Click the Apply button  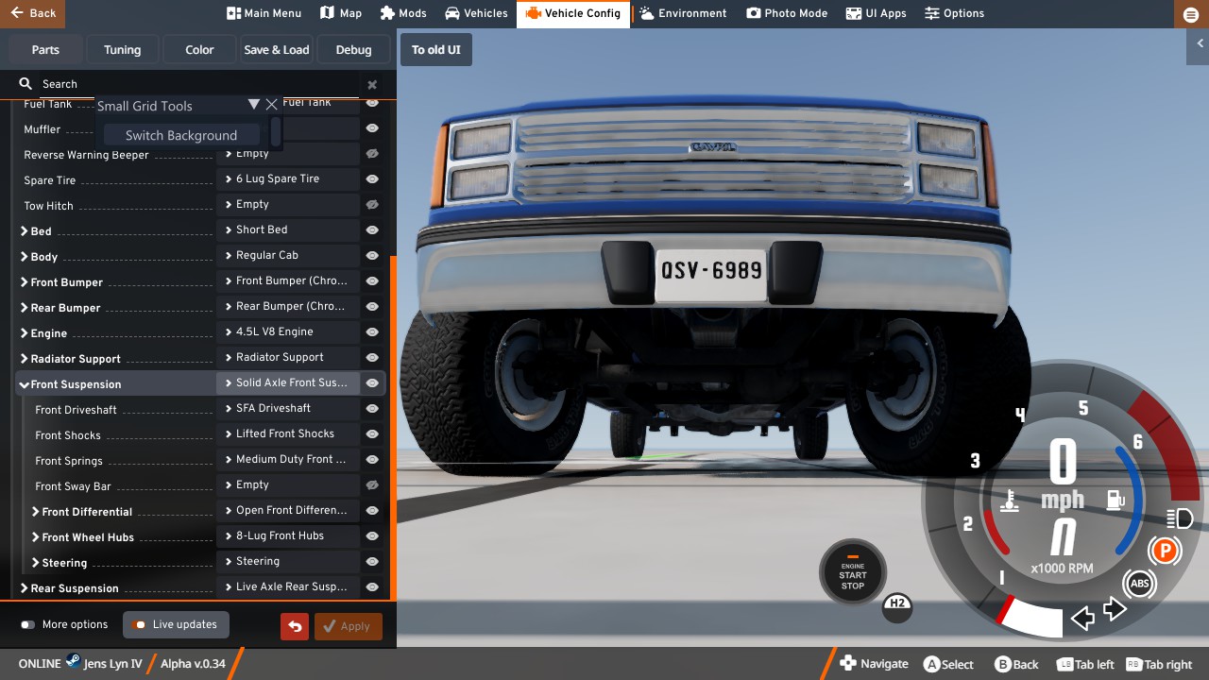click(349, 626)
